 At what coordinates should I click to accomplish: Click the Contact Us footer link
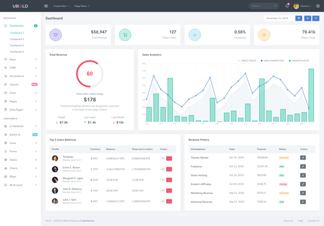point(314,221)
